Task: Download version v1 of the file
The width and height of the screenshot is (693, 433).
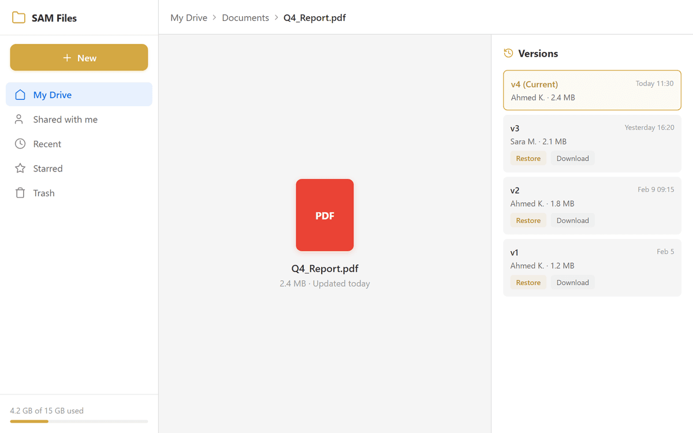Action: point(572,282)
